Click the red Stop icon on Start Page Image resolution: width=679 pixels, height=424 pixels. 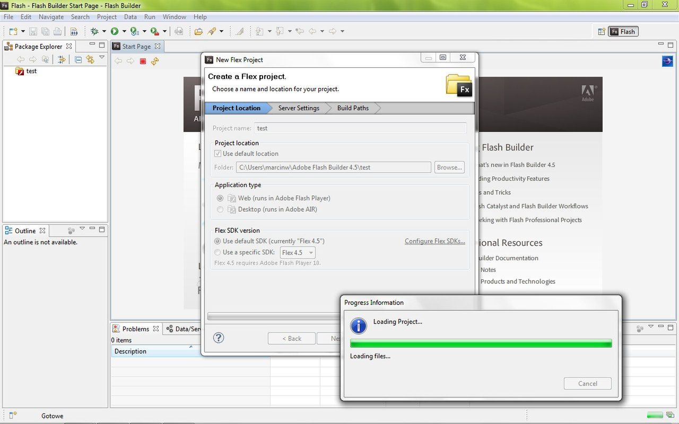(x=143, y=61)
